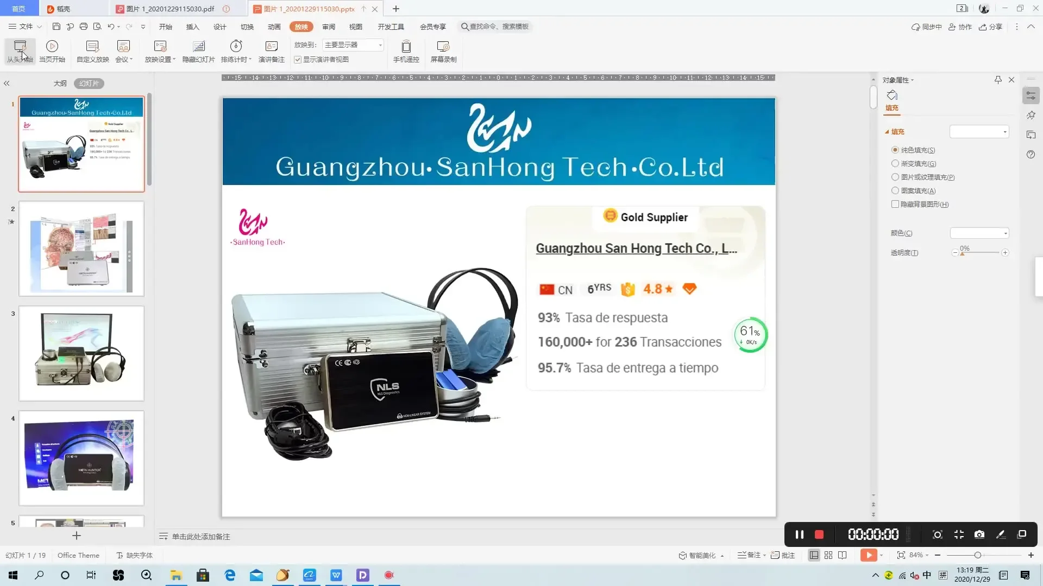Select slide 3 thumbnail
The image size is (1043, 586).
[x=81, y=353]
